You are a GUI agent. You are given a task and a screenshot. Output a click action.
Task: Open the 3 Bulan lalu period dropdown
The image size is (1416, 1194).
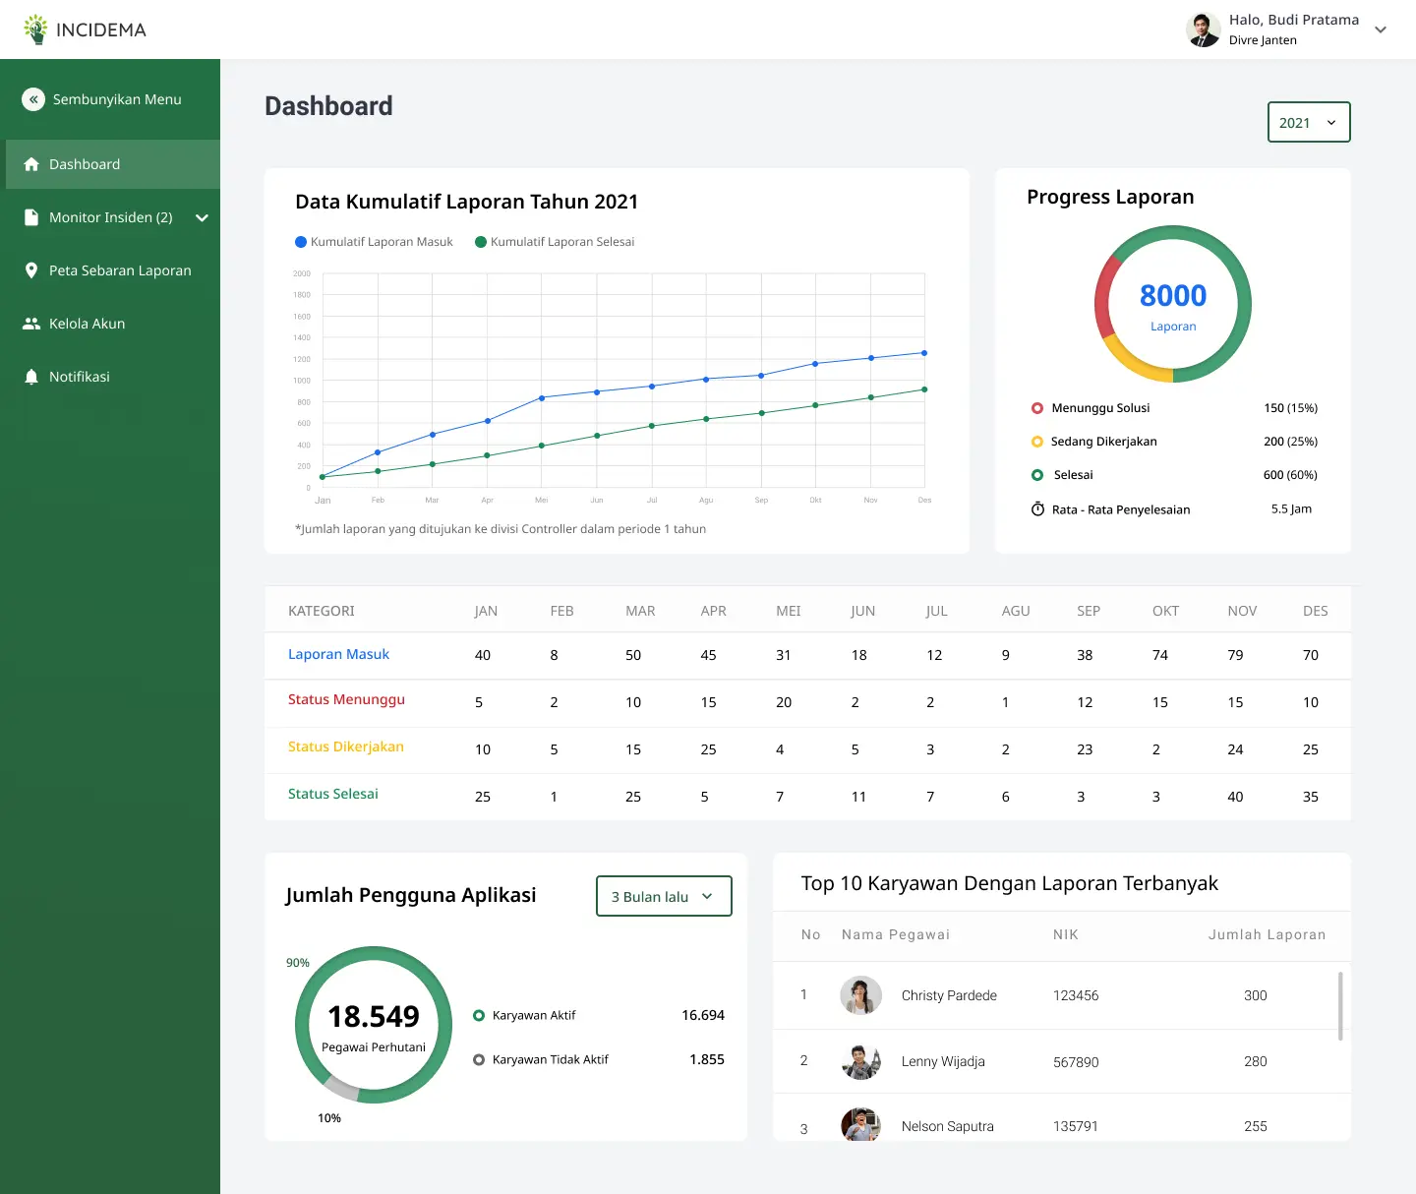[664, 897]
